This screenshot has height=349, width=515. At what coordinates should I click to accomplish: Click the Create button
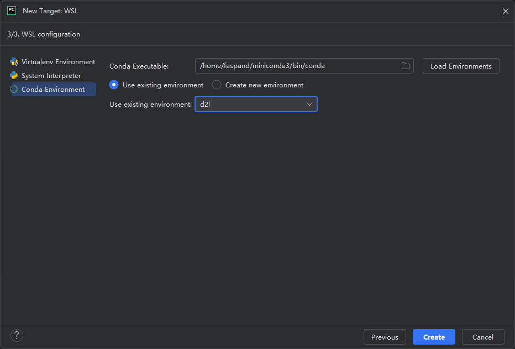coord(434,337)
